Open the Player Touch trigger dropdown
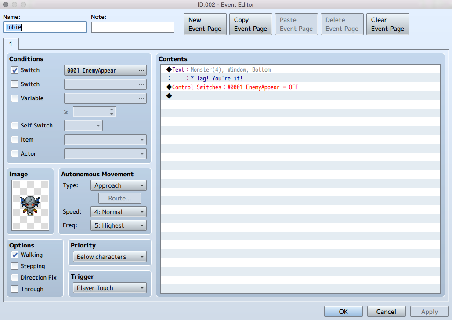The width and height of the screenshot is (452, 320). click(x=109, y=288)
